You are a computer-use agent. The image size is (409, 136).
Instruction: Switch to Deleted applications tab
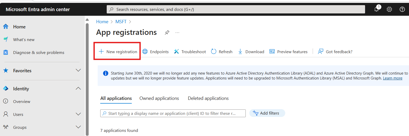click(208, 98)
